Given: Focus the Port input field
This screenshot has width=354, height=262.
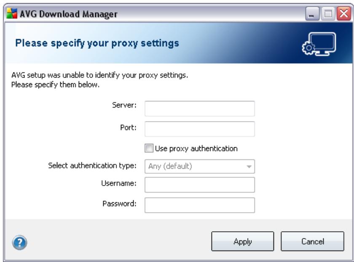Looking at the screenshot, I should (x=200, y=129).
